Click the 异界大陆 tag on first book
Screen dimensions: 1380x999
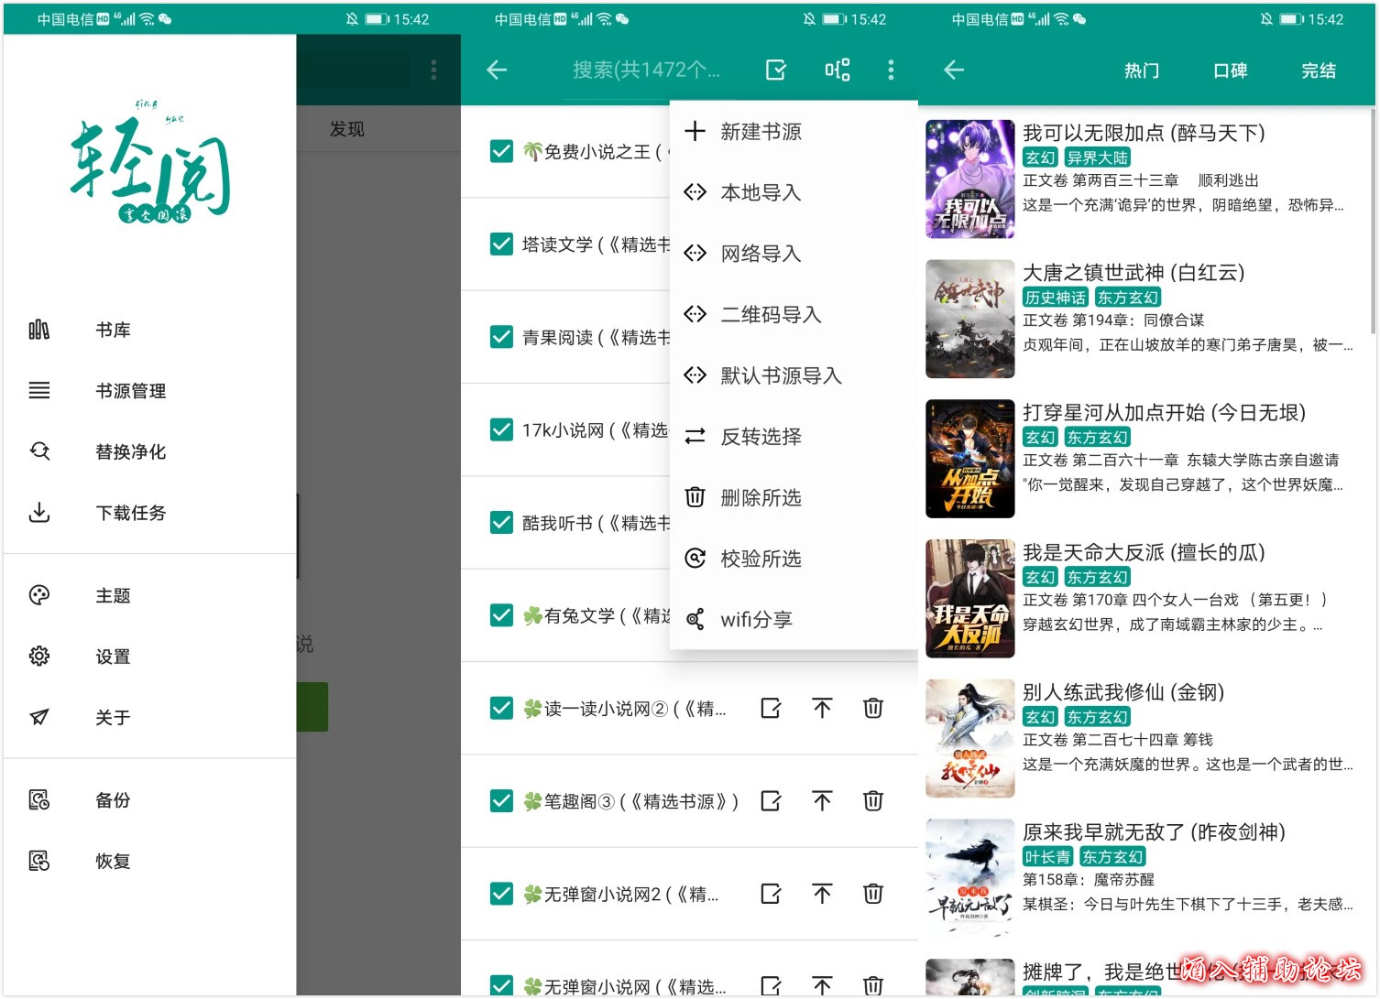coord(1097,157)
